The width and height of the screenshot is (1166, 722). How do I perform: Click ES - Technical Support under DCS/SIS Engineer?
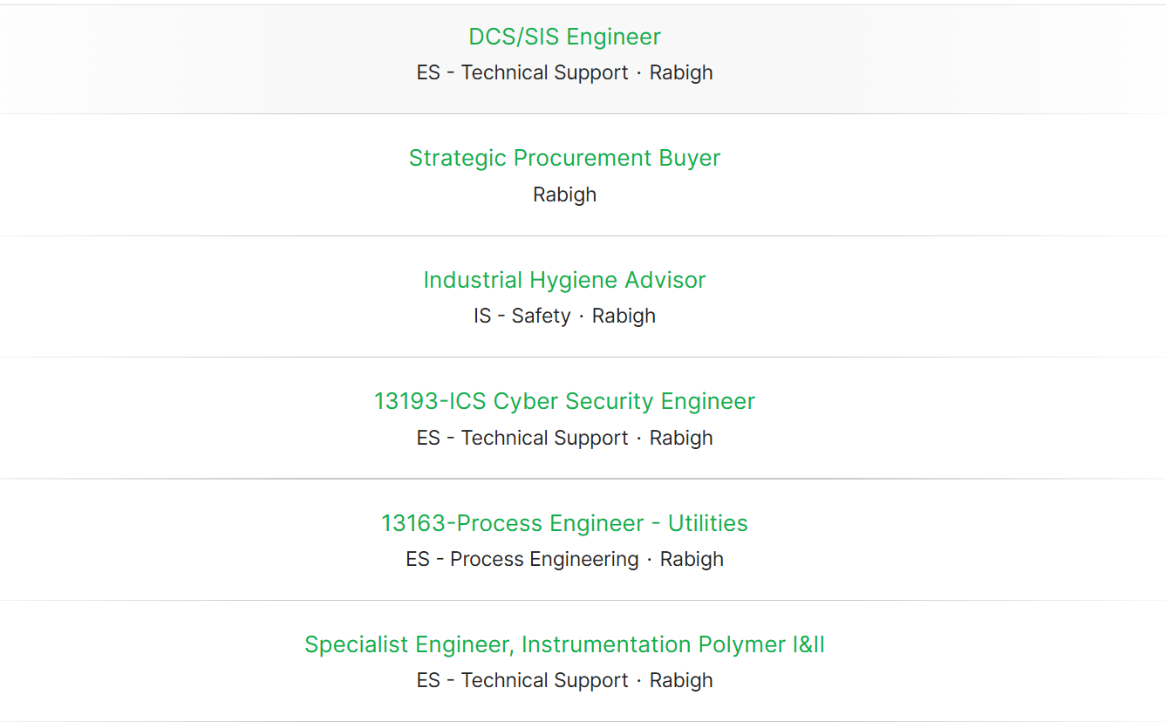point(522,72)
